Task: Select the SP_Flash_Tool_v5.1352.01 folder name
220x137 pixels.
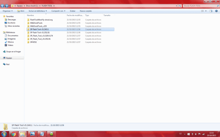Action: coord(40,39)
